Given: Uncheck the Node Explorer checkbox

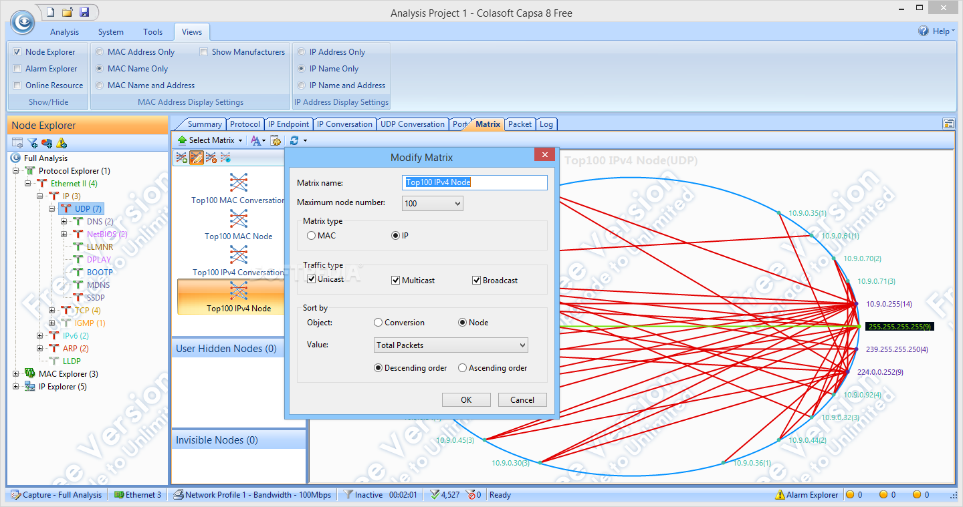Looking at the screenshot, I should click(17, 51).
